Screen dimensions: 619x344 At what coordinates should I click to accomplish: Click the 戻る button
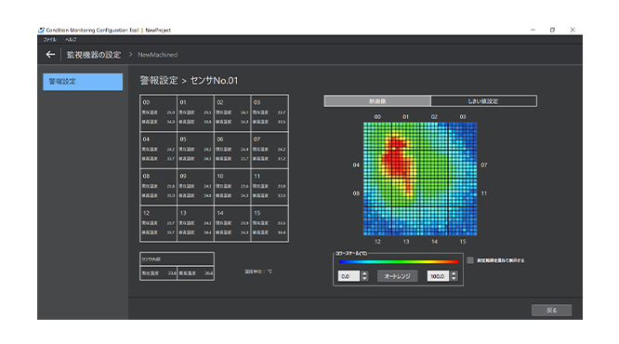(551, 310)
